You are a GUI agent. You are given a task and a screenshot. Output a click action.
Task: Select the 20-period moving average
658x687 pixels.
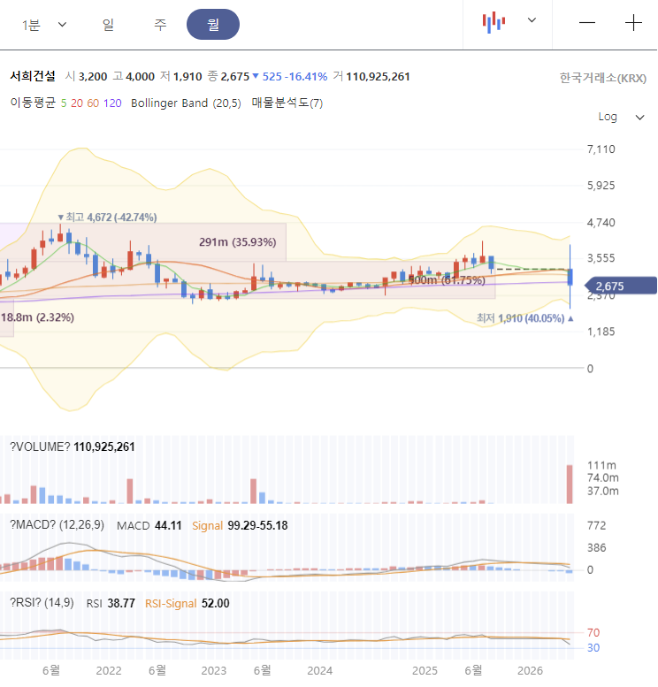click(77, 103)
